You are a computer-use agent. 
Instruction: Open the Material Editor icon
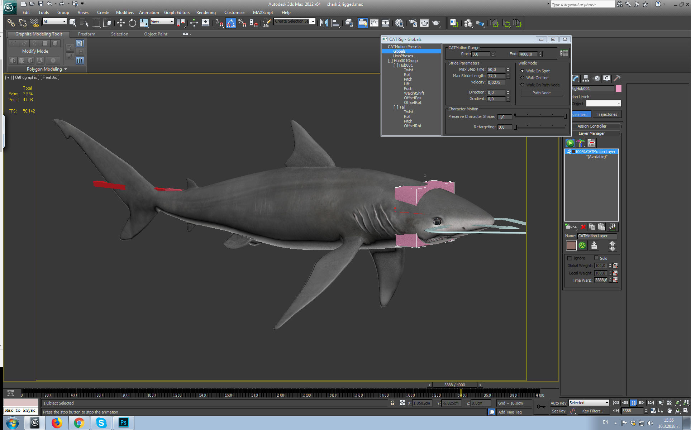[399, 23]
